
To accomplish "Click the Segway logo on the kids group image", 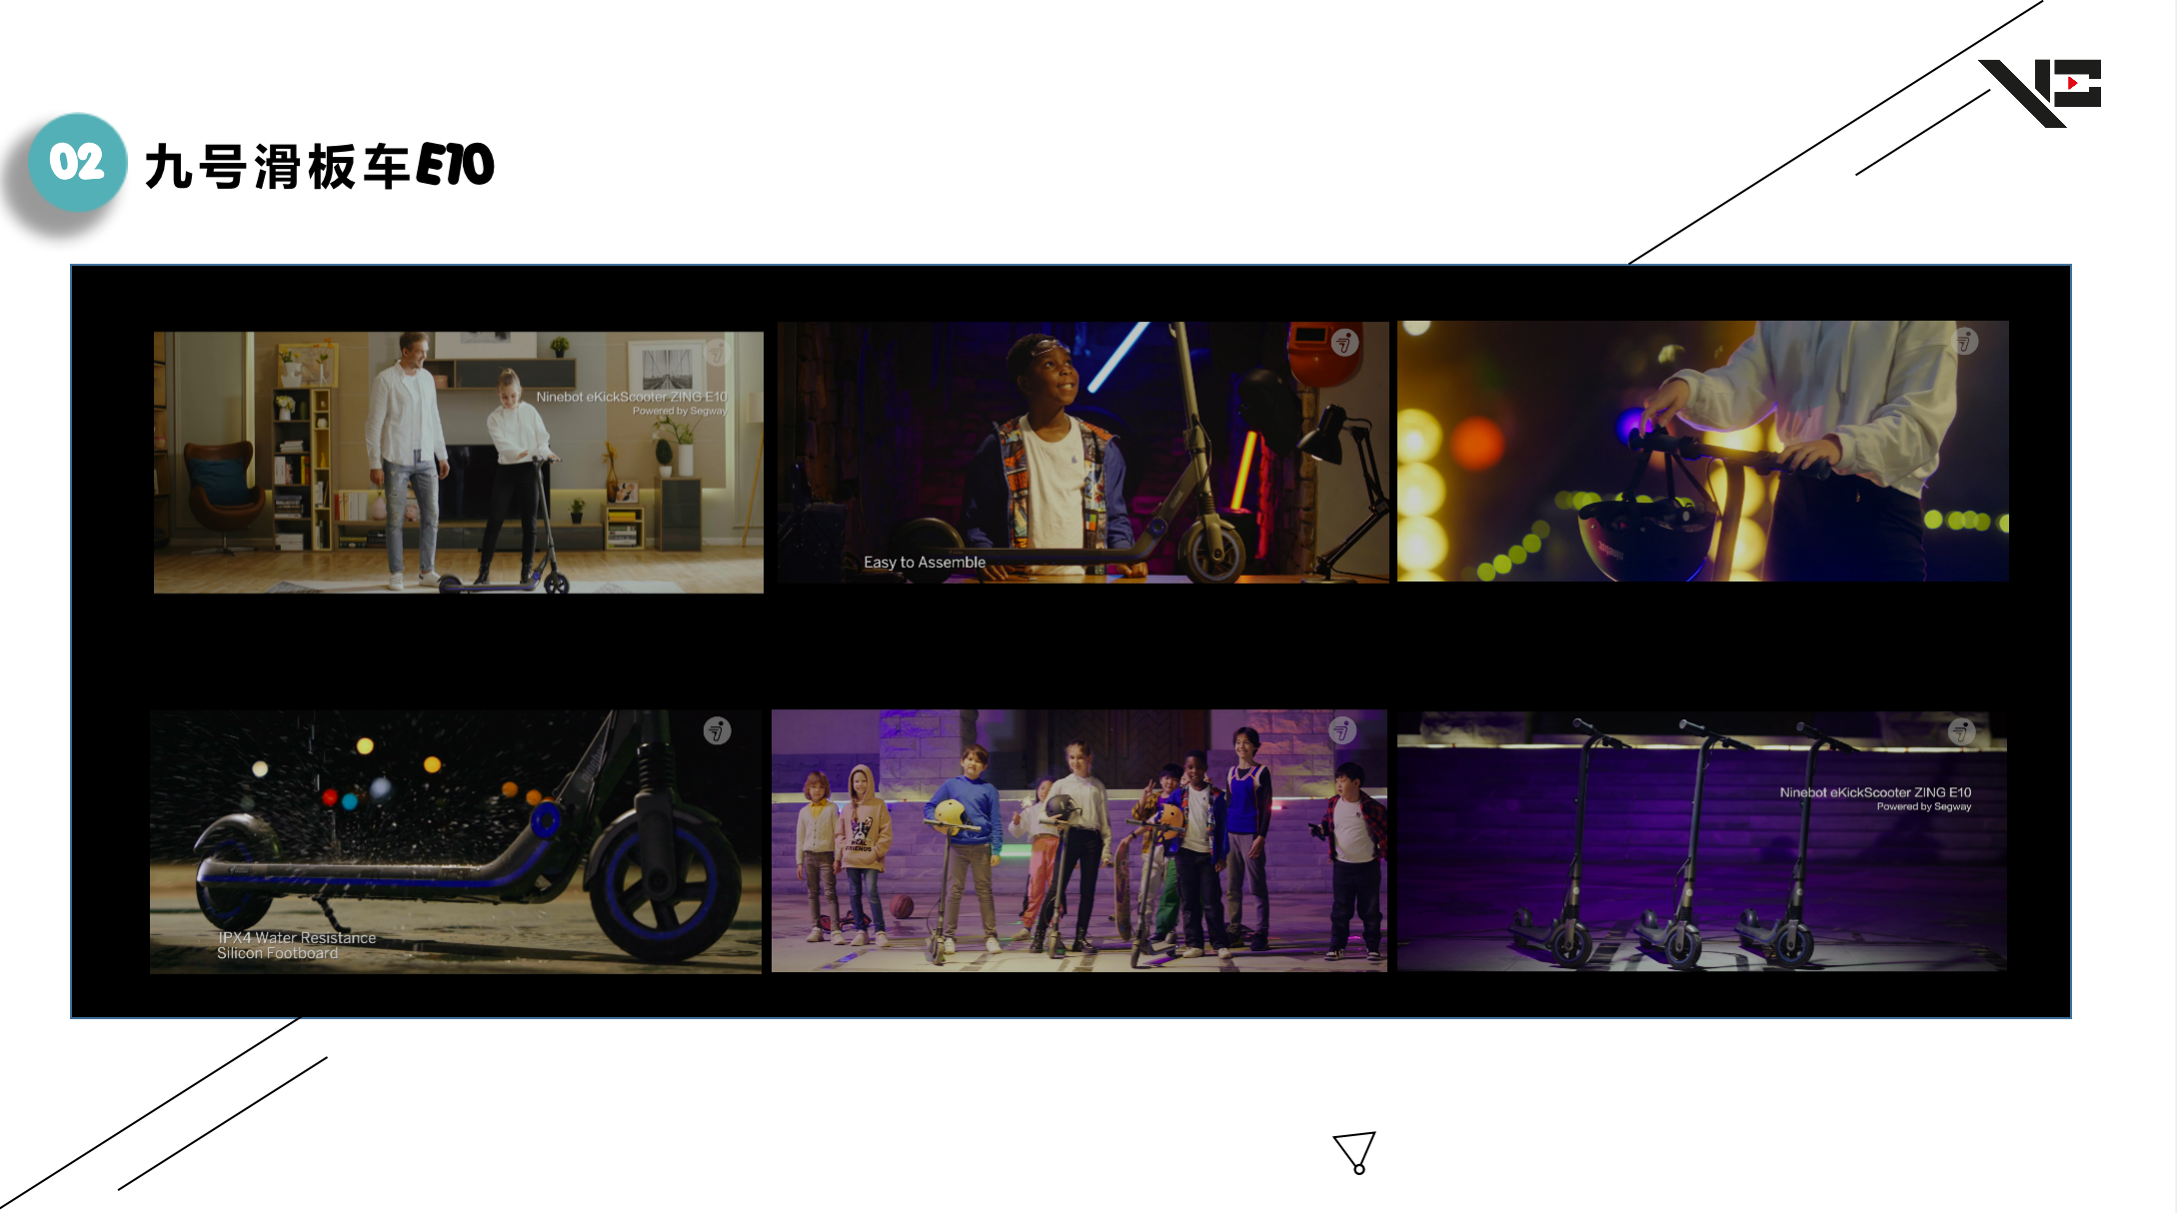I will pos(1342,731).
